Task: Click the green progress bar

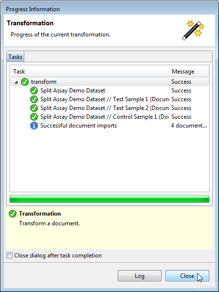Action: tap(109, 199)
